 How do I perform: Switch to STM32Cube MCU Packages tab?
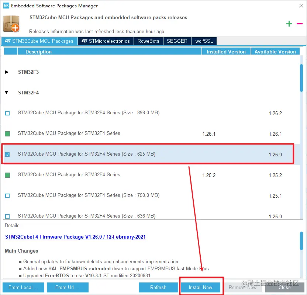tap(39, 41)
